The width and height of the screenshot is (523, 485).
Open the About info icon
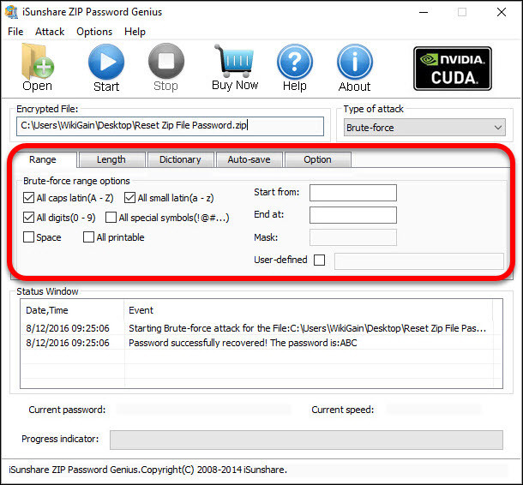click(355, 68)
